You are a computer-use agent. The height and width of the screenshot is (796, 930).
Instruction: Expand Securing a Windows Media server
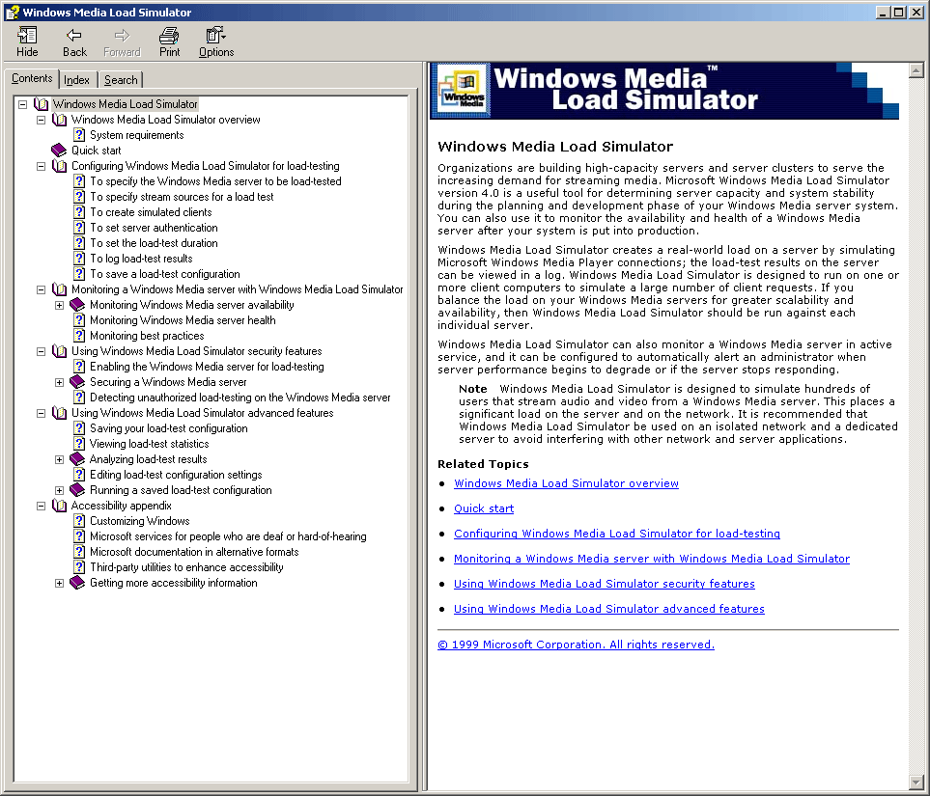[59, 382]
